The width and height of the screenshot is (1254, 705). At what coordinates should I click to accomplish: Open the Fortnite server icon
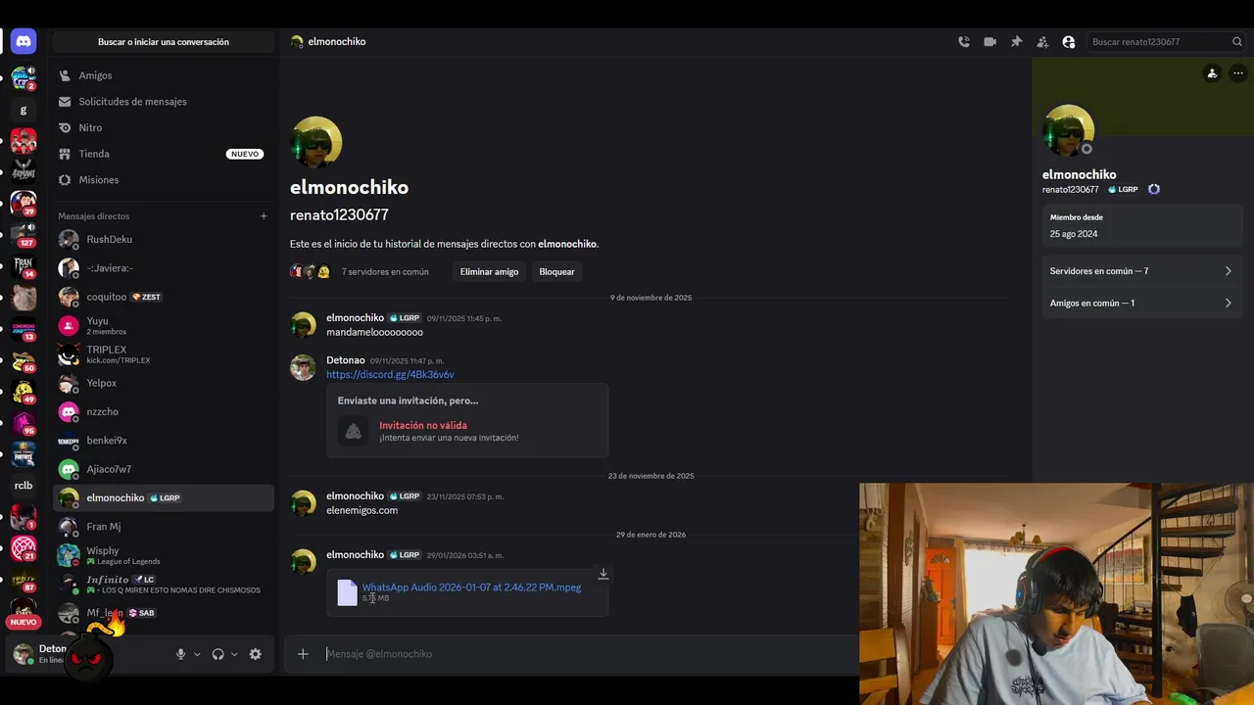(24, 454)
